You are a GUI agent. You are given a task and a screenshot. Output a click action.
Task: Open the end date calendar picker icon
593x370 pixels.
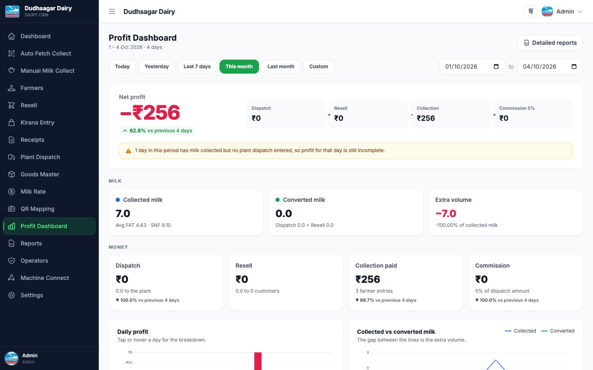pos(574,67)
